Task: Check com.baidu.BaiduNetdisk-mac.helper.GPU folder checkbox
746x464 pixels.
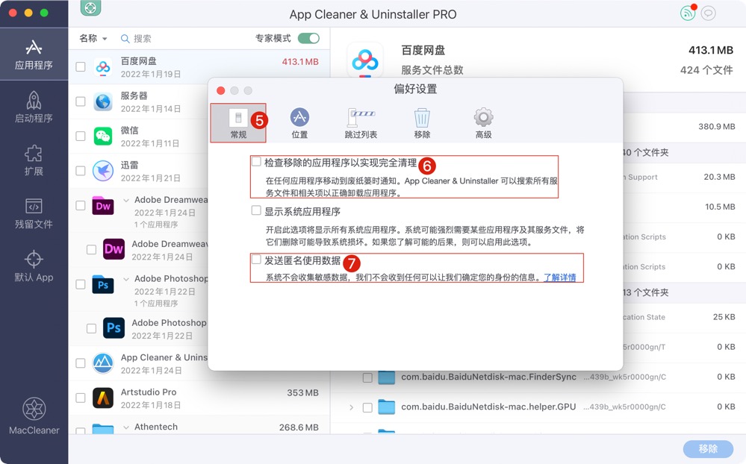Action: tap(367, 407)
